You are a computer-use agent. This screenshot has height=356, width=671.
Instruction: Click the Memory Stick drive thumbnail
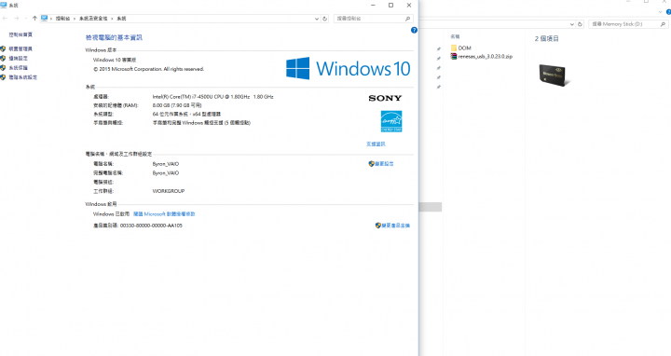pyautogui.click(x=554, y=75)
